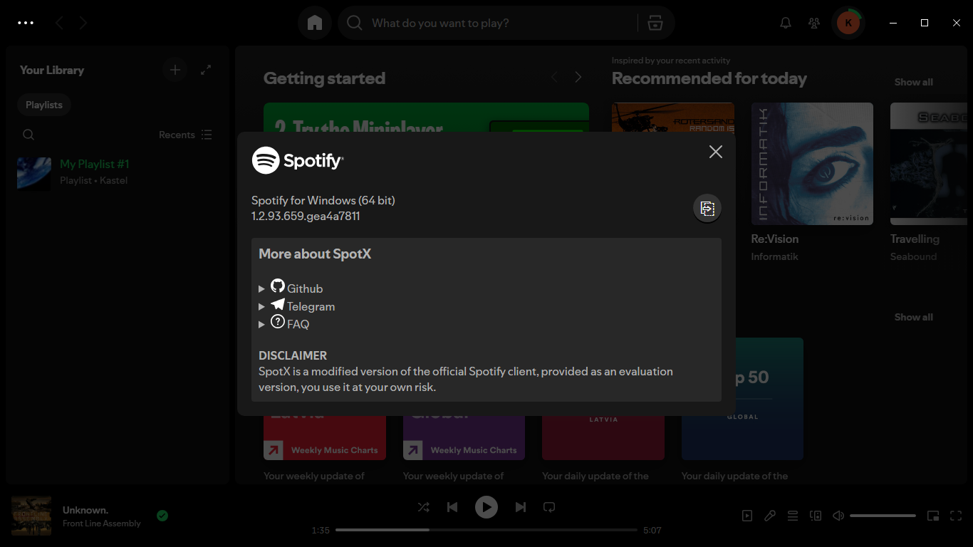973x547 pixels.
Task: Open the 'Unknown.' track title
Action: point(85,510)
